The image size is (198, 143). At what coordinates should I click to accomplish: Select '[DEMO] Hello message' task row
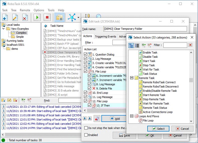pos(61,86)
